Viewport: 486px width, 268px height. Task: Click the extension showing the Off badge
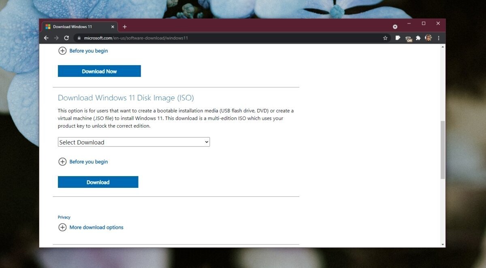[x=408, y=38]
